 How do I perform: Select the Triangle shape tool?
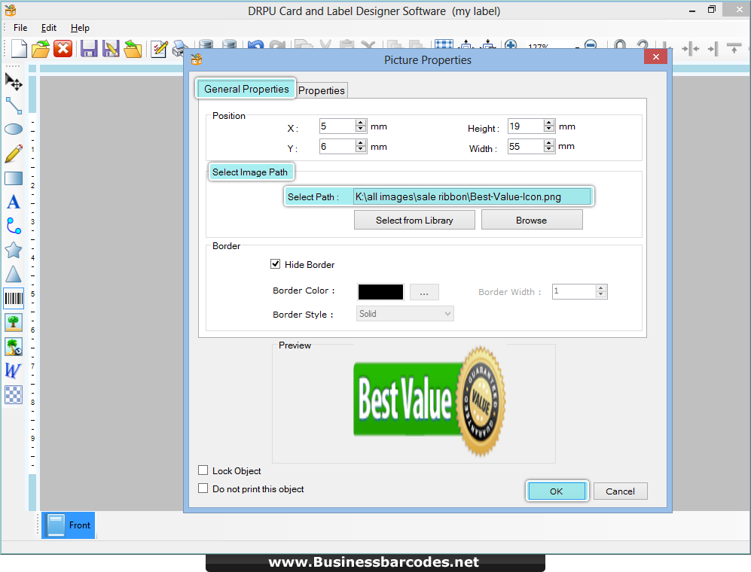(x=14, y=274)
